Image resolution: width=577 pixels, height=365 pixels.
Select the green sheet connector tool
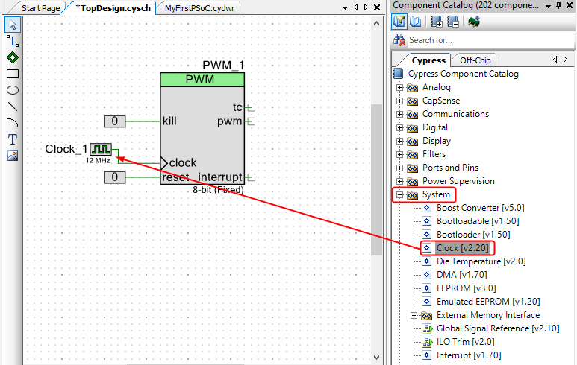click(13, 57)
